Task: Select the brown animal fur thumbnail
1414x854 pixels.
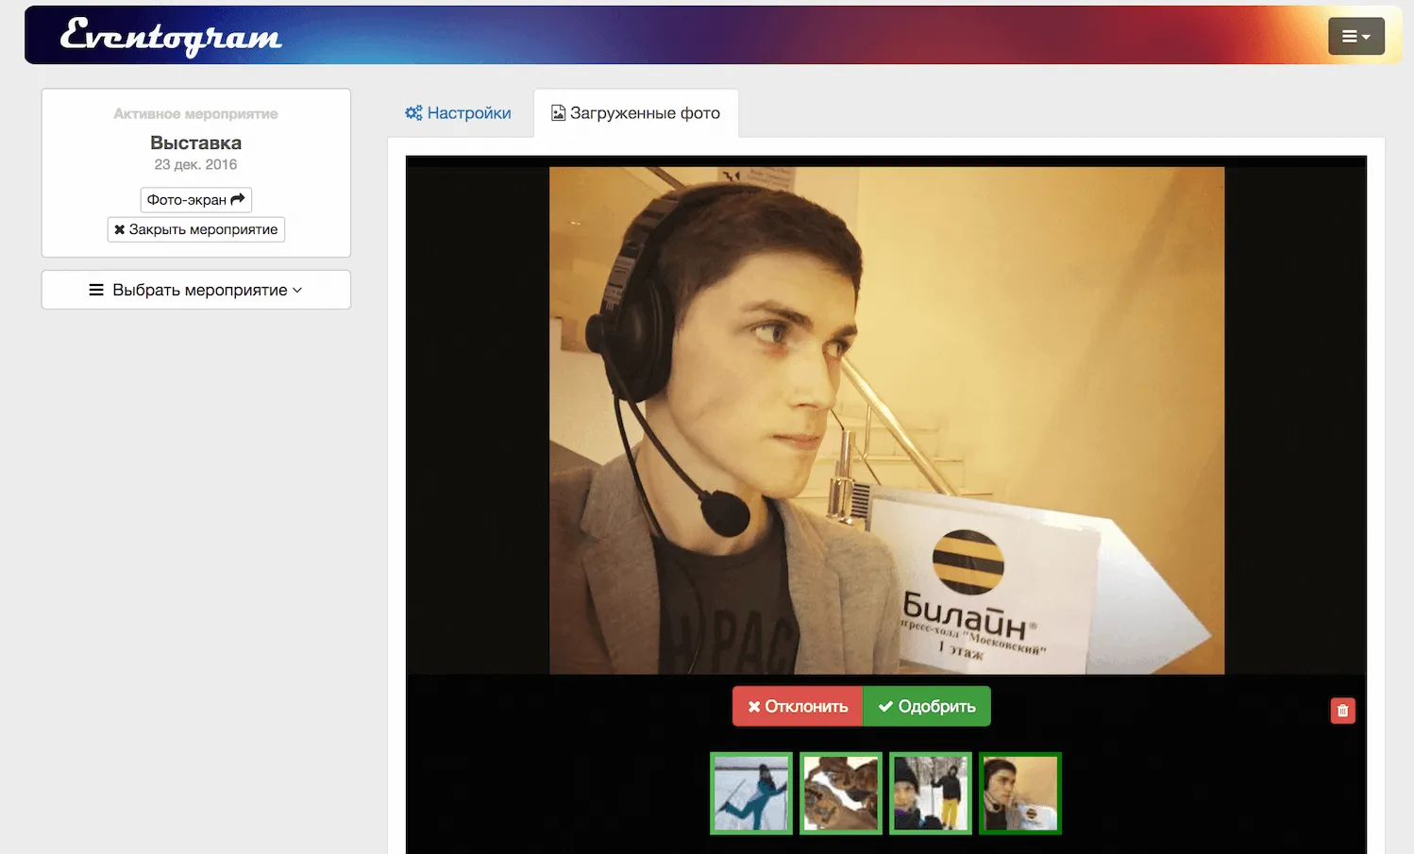Action: [x=841, y=794]
